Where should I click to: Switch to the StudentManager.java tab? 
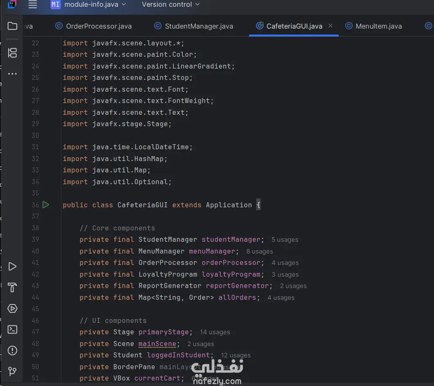pyautogui.click(x=194, y=26)
